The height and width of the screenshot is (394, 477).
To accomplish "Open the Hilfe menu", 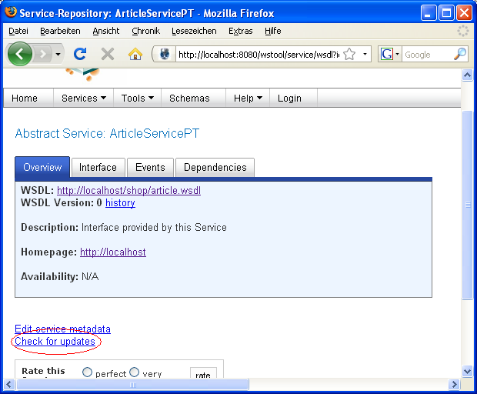I will click(272, 31).
